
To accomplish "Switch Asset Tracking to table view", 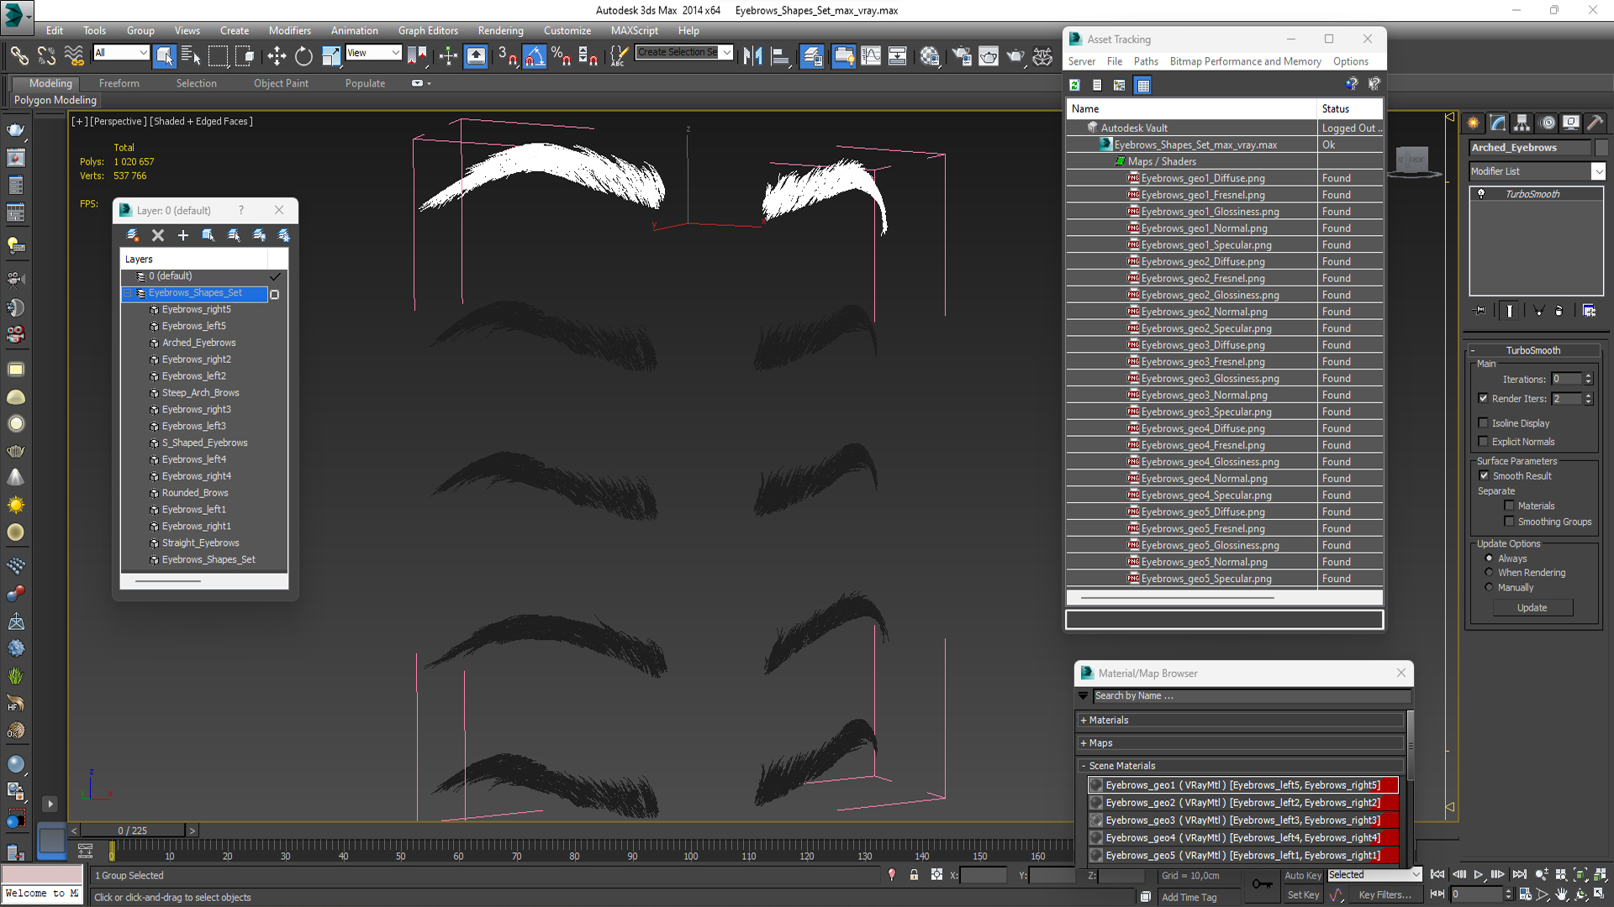I will [x=1142, y=85].
